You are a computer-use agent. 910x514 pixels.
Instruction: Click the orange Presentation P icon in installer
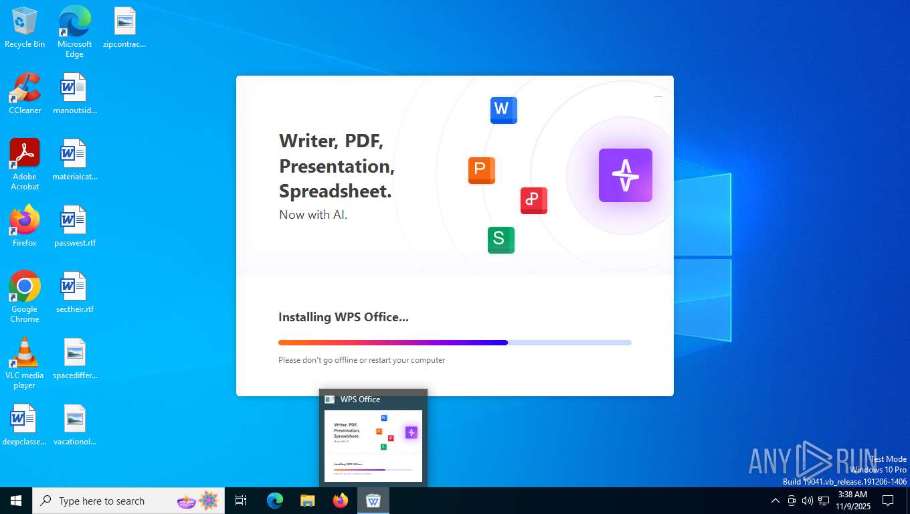(x=481, y=170)
